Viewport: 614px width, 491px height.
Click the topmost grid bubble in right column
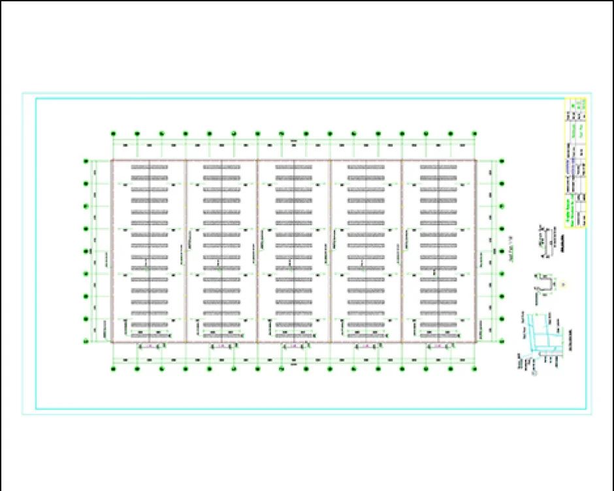502,161
